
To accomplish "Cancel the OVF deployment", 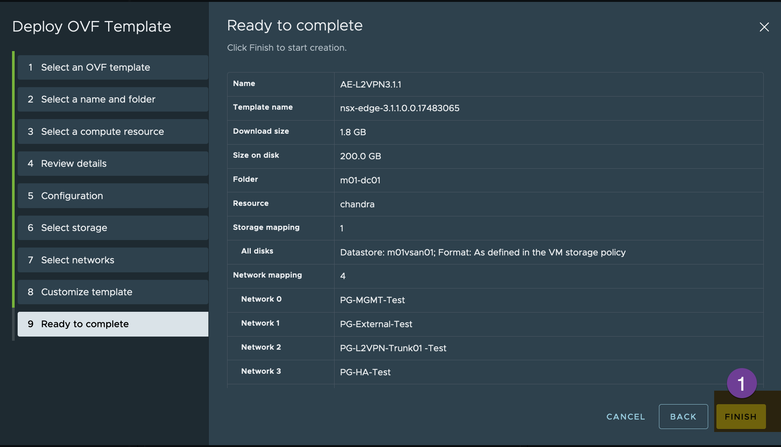I will (626, 417).
